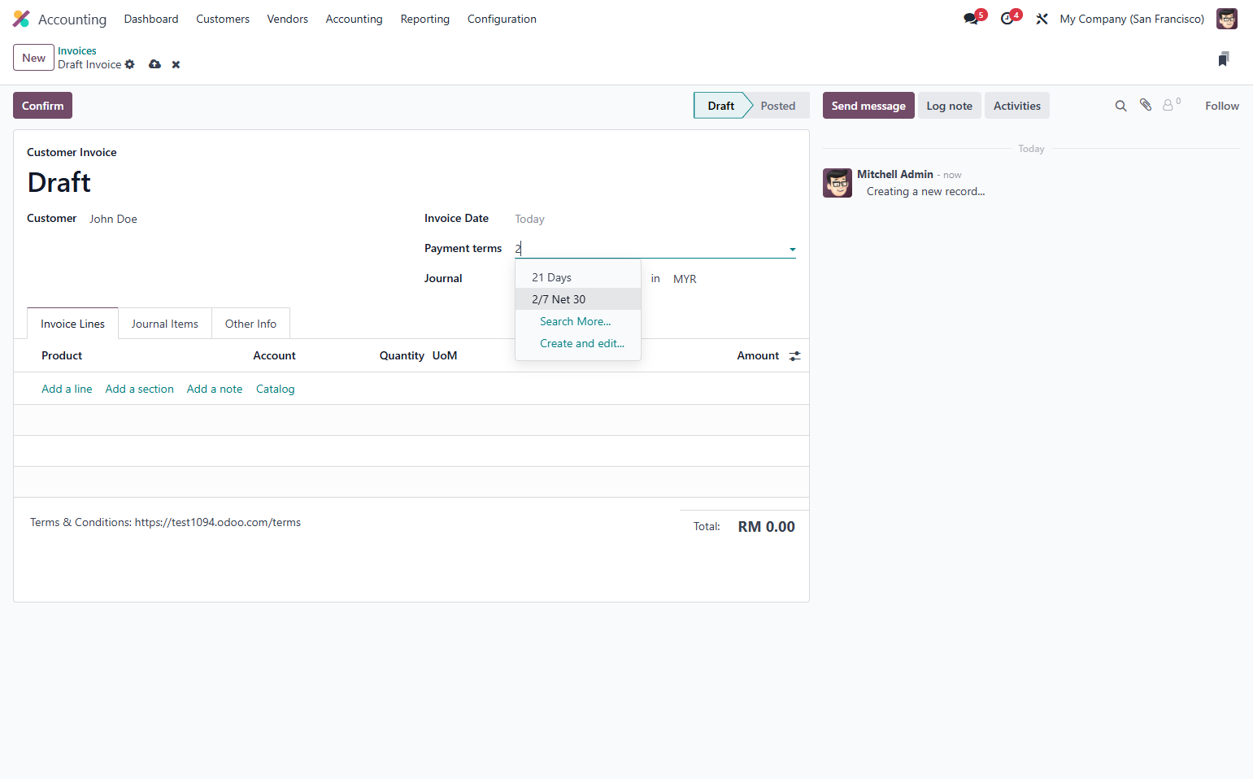Choose 2/7 Net 30 payment term
Screen dimensions: 1253x779
578,299
